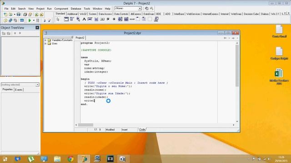
Task: Open the Project menu
Action: [x=40, y=9]
